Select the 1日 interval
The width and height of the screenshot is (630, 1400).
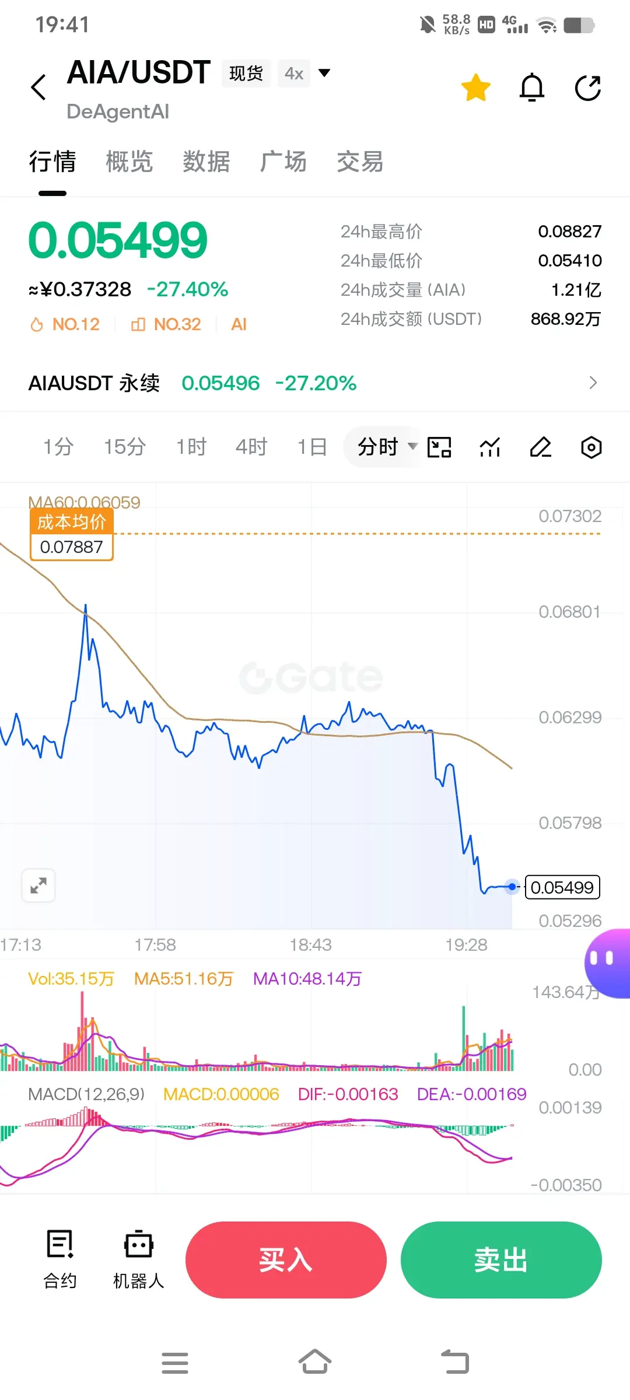pyautogui.click(x=312, y=447)
